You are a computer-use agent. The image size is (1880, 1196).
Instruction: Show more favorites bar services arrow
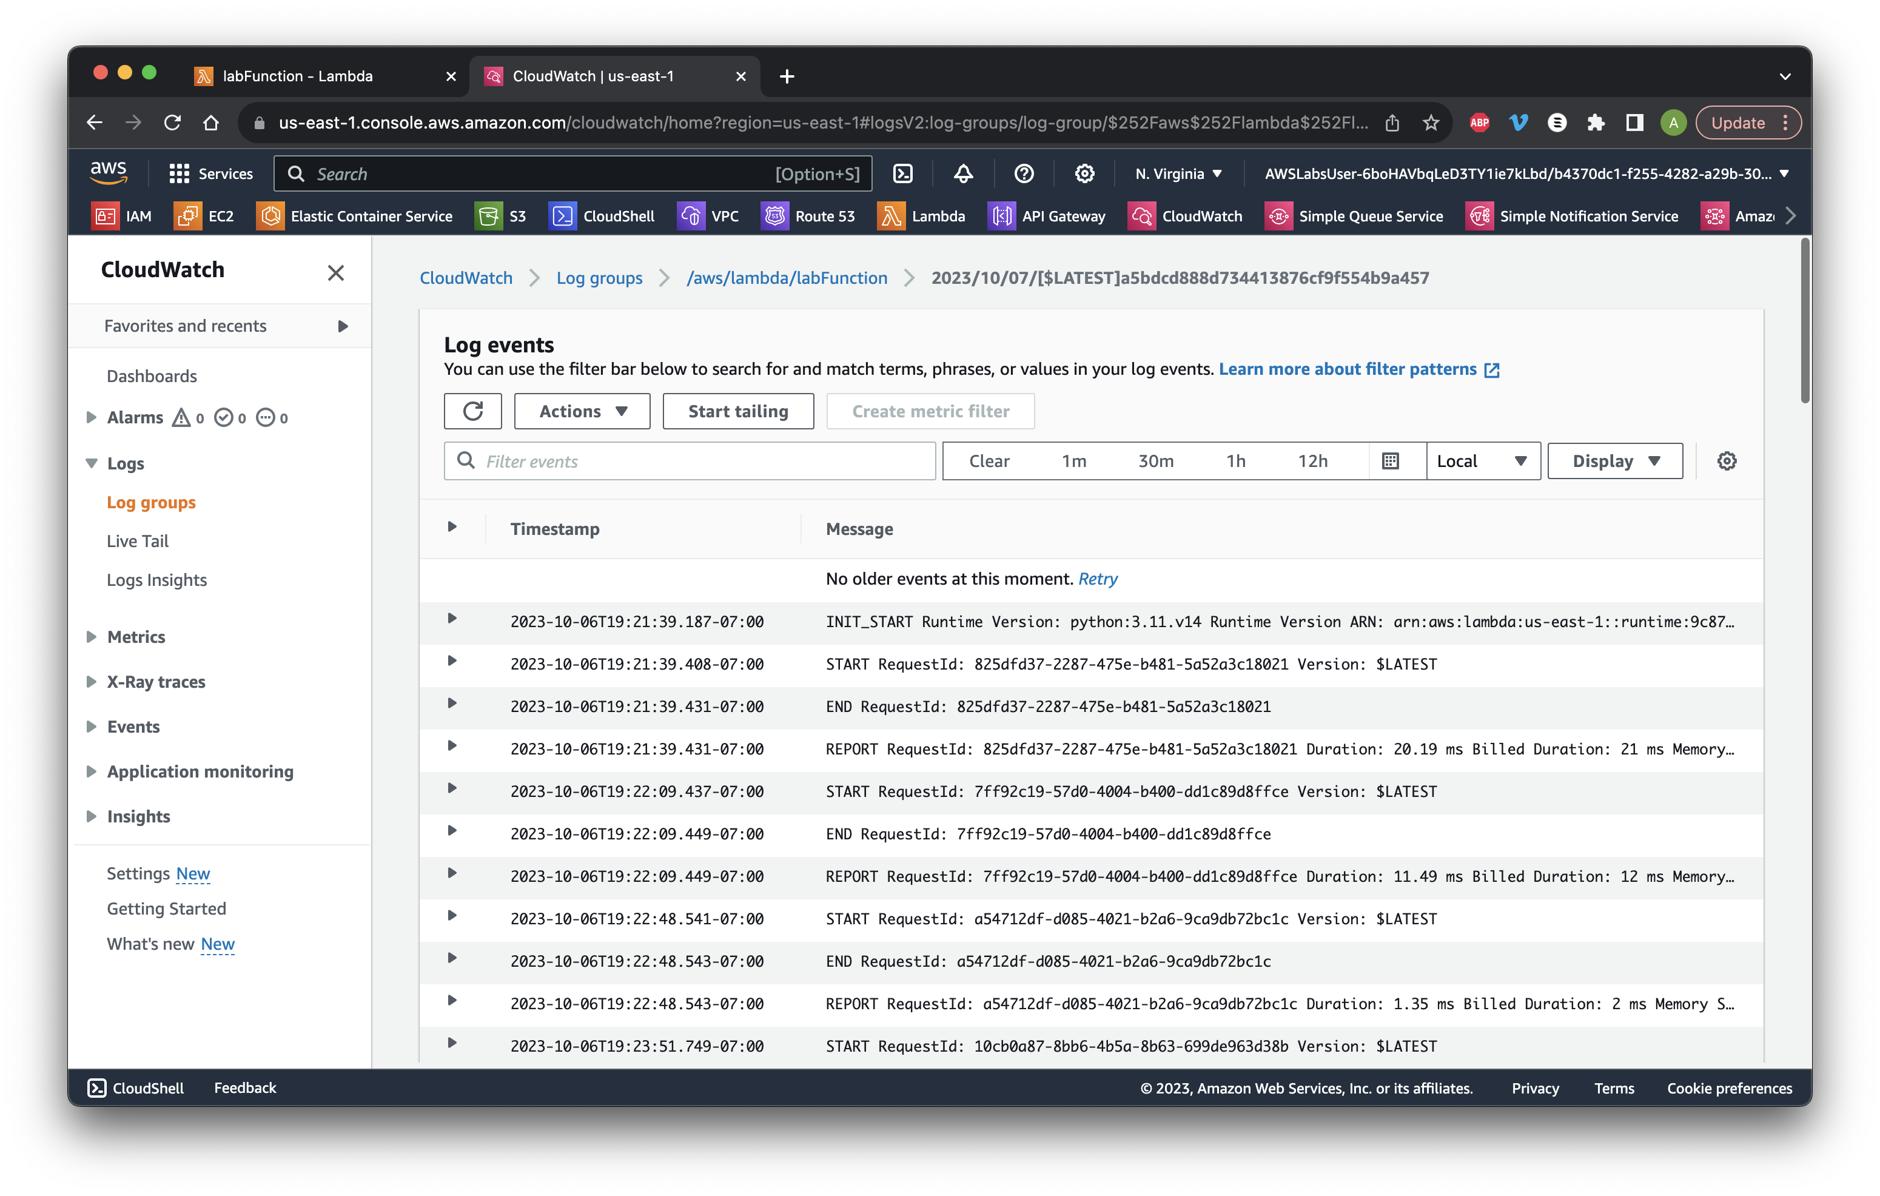pyautogui.click(x=1790, y=217)
